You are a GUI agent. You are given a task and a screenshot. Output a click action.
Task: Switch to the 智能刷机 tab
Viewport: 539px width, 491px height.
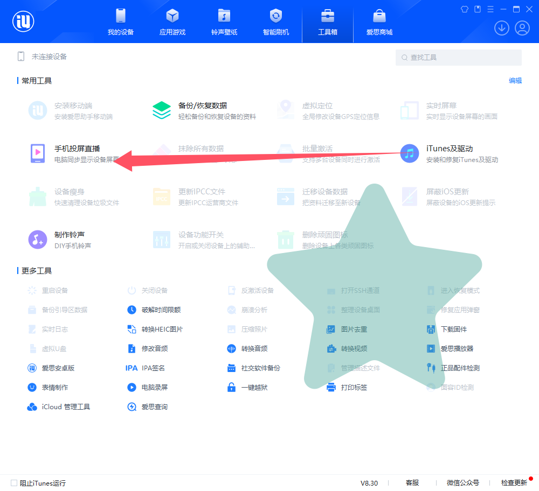pyautogui.click(x=276, y=22)
